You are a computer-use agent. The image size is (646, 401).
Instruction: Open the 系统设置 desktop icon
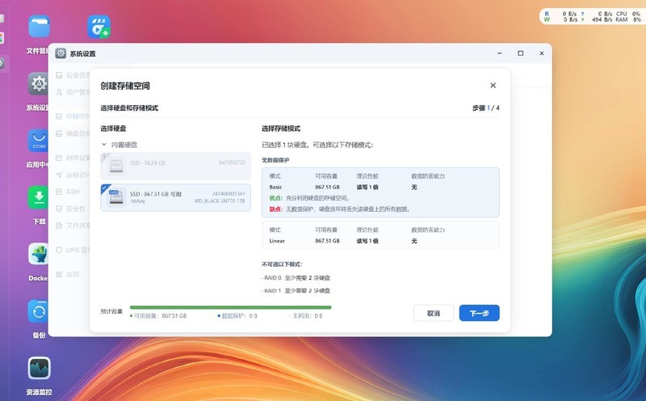[39, 84]
